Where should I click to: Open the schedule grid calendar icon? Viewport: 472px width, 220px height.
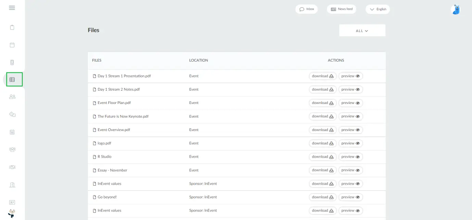coord(12,132)
